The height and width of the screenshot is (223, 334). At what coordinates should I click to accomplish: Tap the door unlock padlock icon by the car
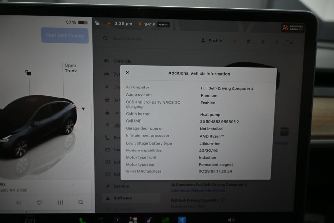(x=28, y=73)
